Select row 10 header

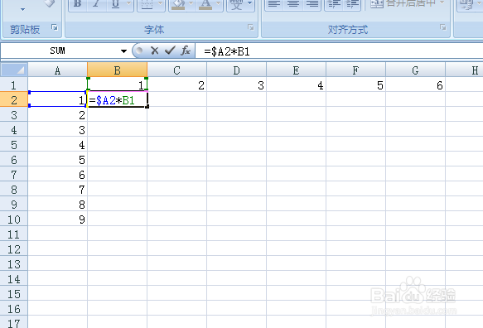14,219
